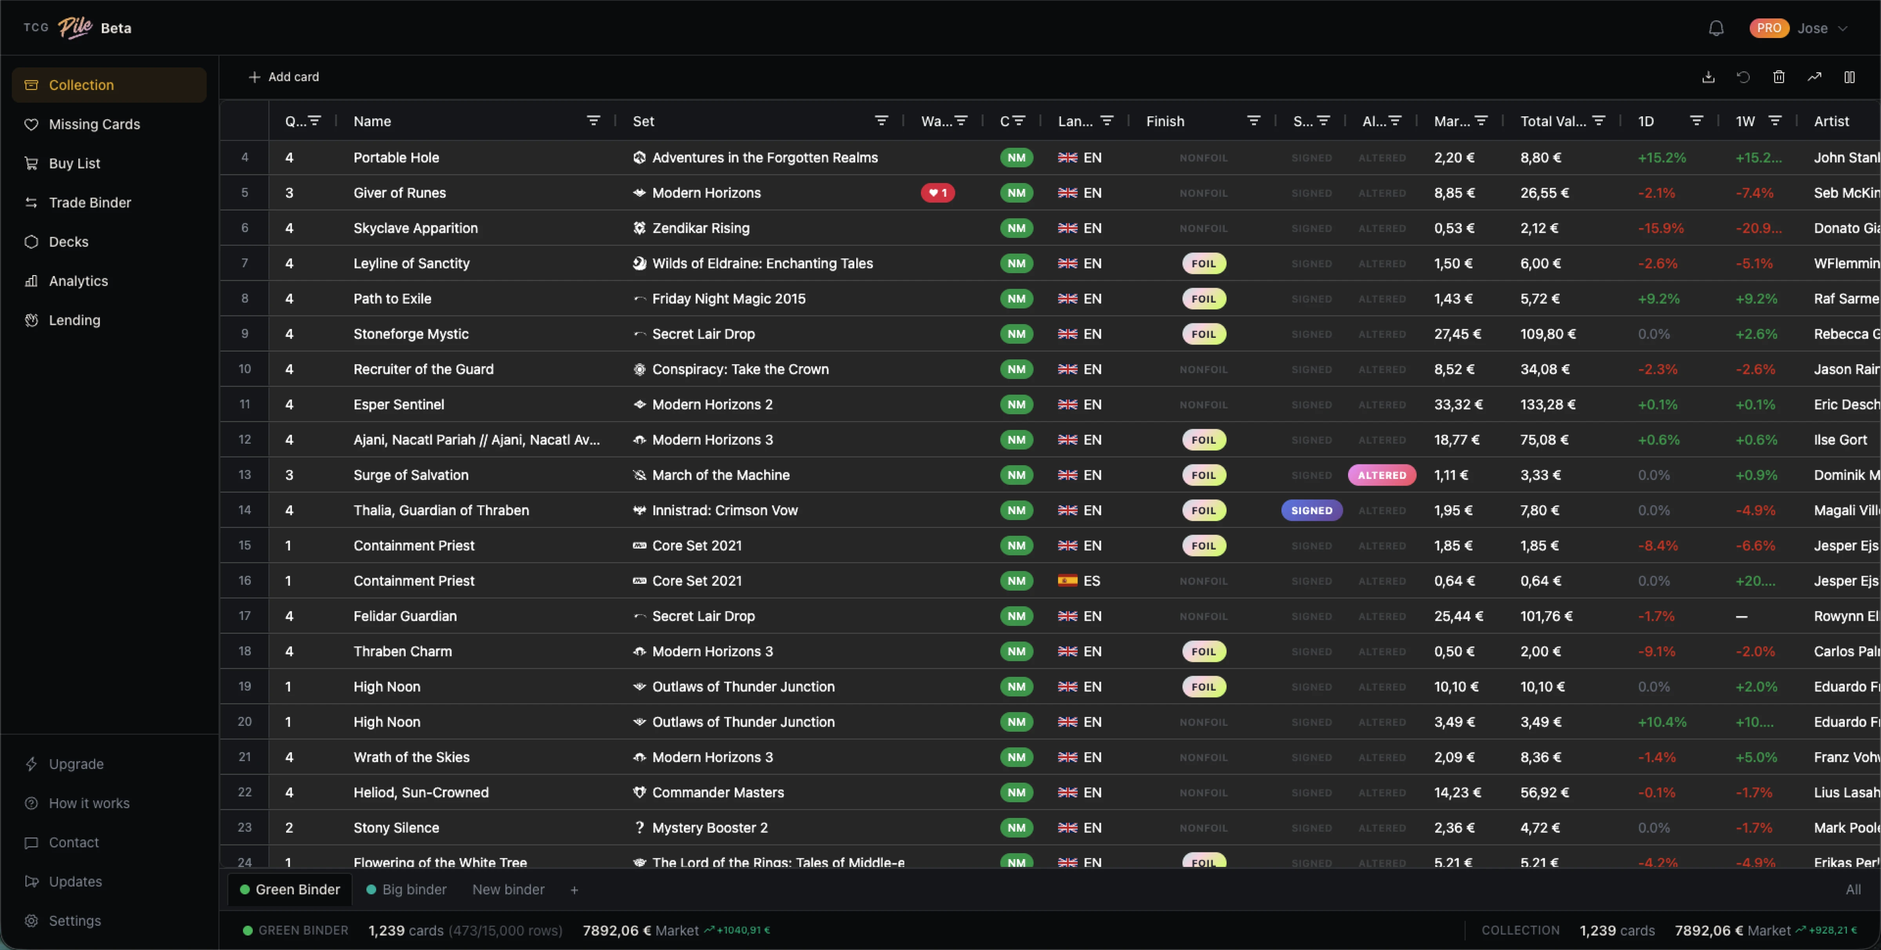Click the trash delete icon
The width and height of the screenshot is (1881, 950).
(1779, 77)
